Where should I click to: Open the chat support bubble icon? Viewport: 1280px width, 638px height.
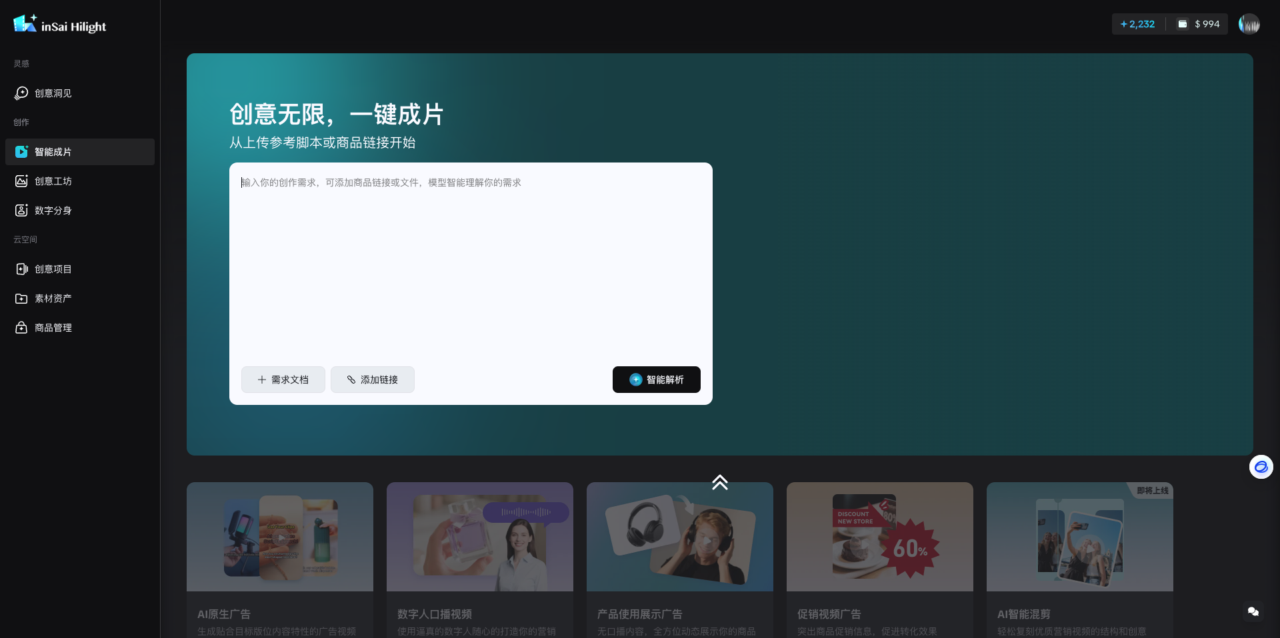1253,611
